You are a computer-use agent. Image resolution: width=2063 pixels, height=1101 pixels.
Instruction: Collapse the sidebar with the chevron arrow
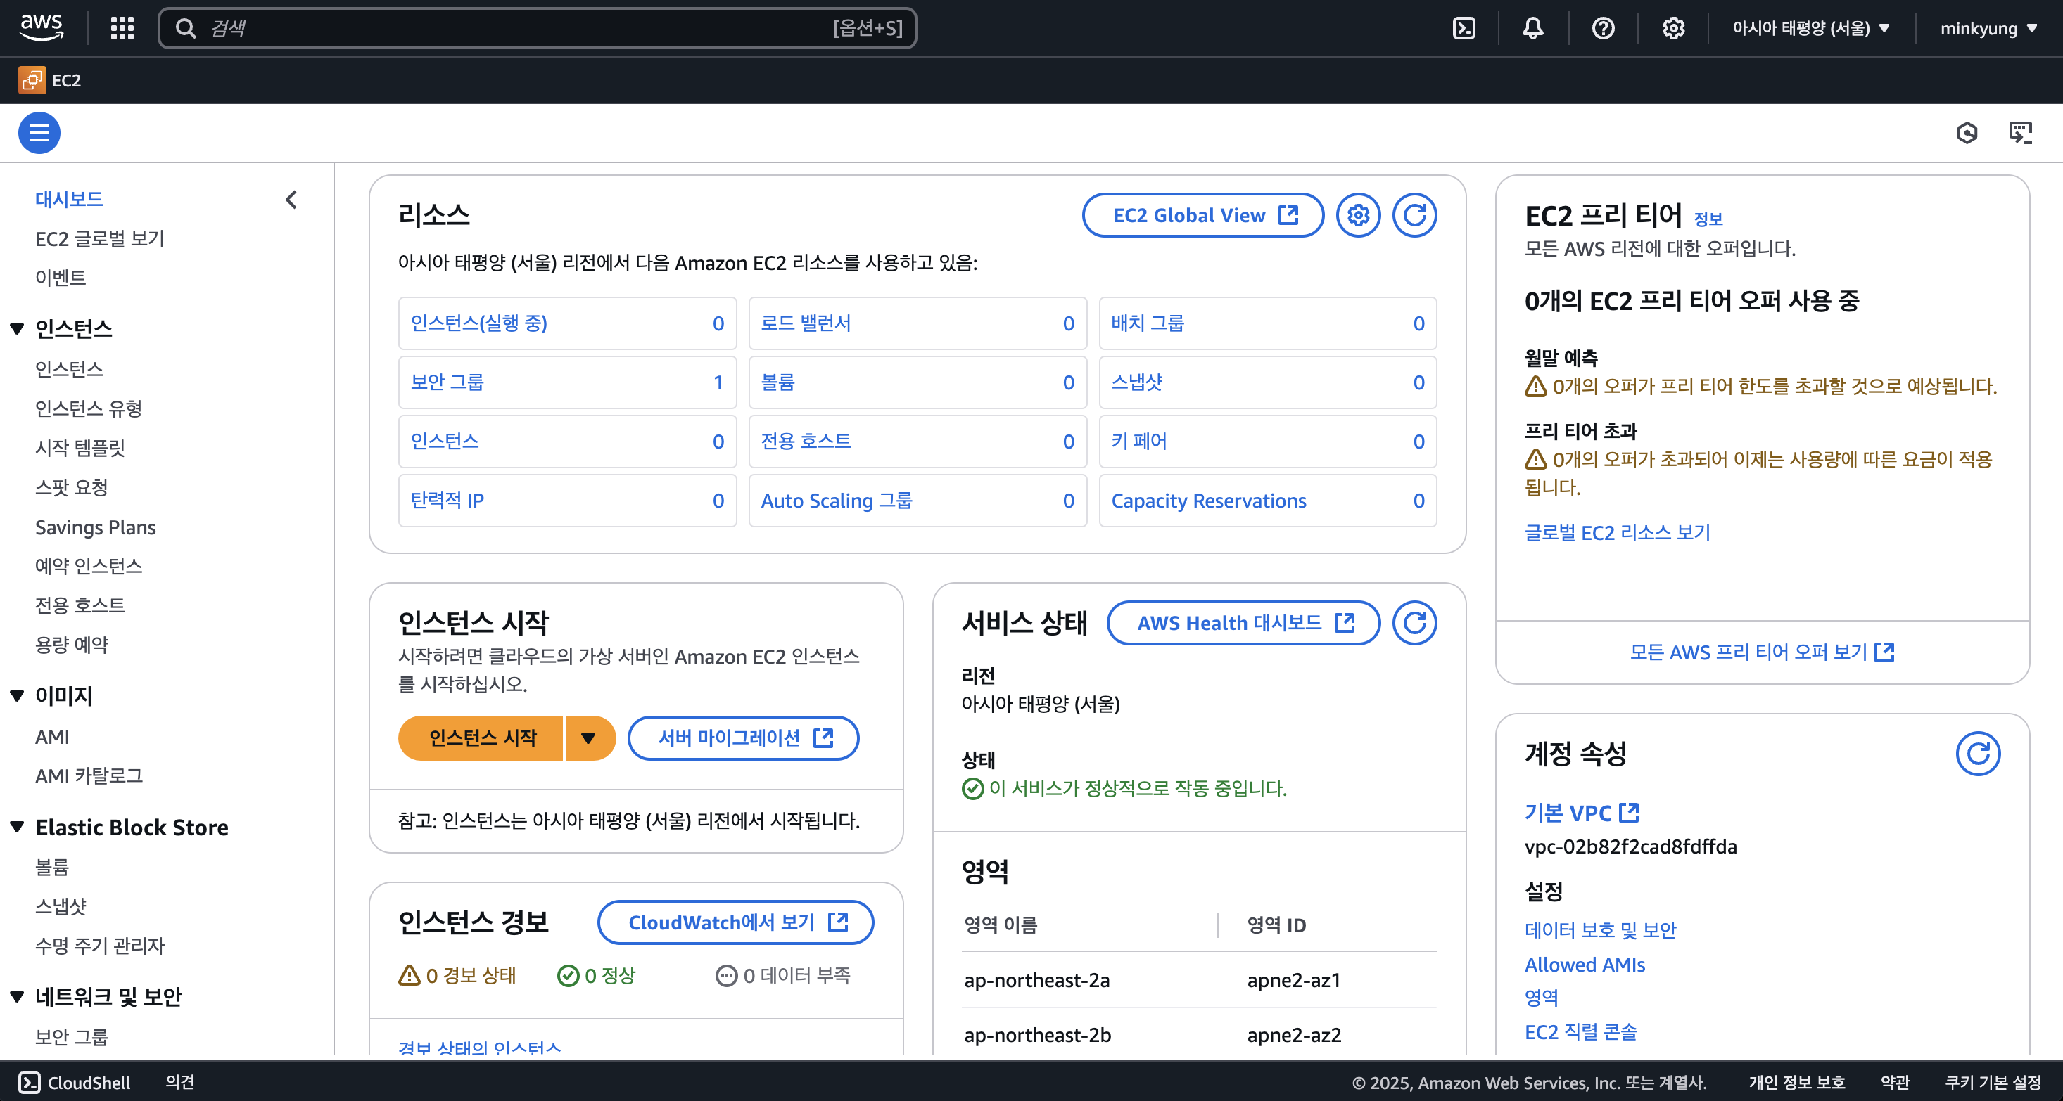pos(291,199)
